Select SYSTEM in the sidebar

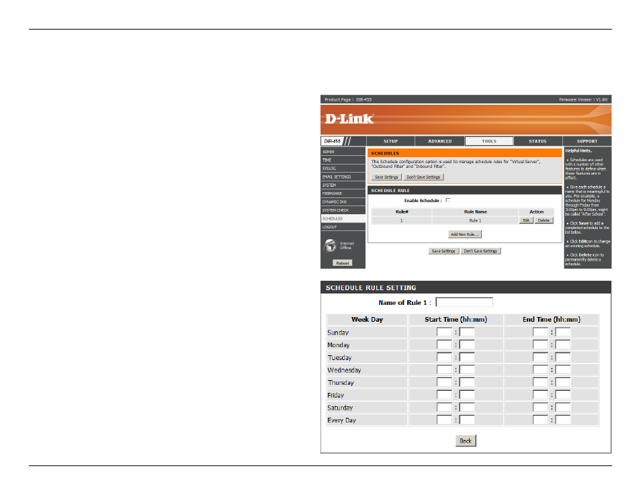[343, 185]
